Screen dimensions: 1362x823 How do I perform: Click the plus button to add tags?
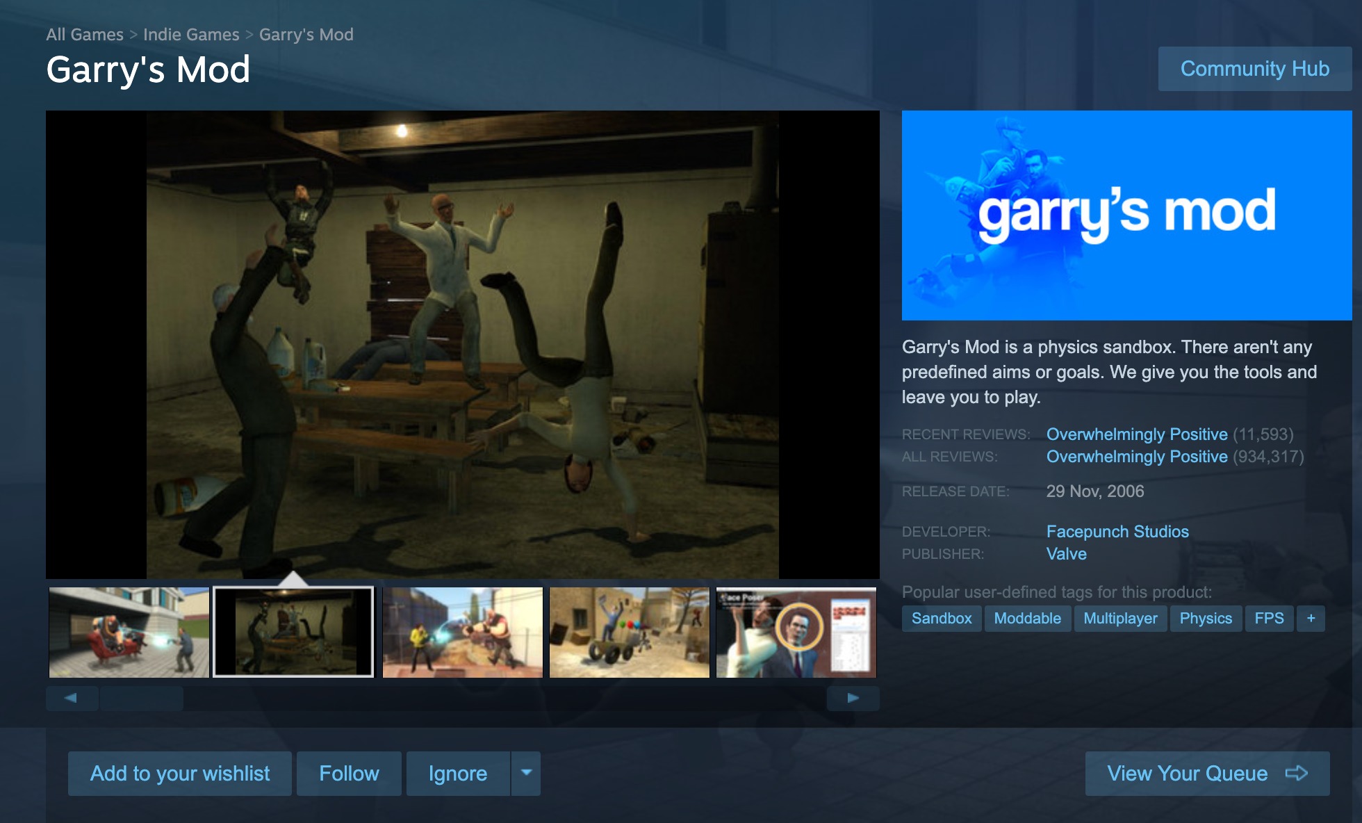tap(1311, 618)
